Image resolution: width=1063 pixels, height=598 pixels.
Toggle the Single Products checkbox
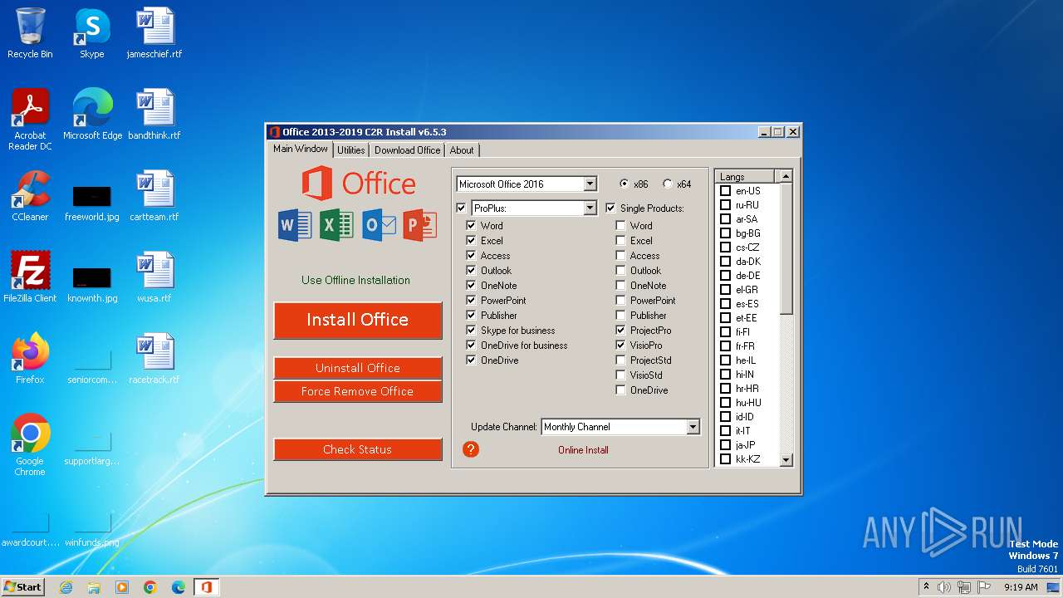coord(611,208)
